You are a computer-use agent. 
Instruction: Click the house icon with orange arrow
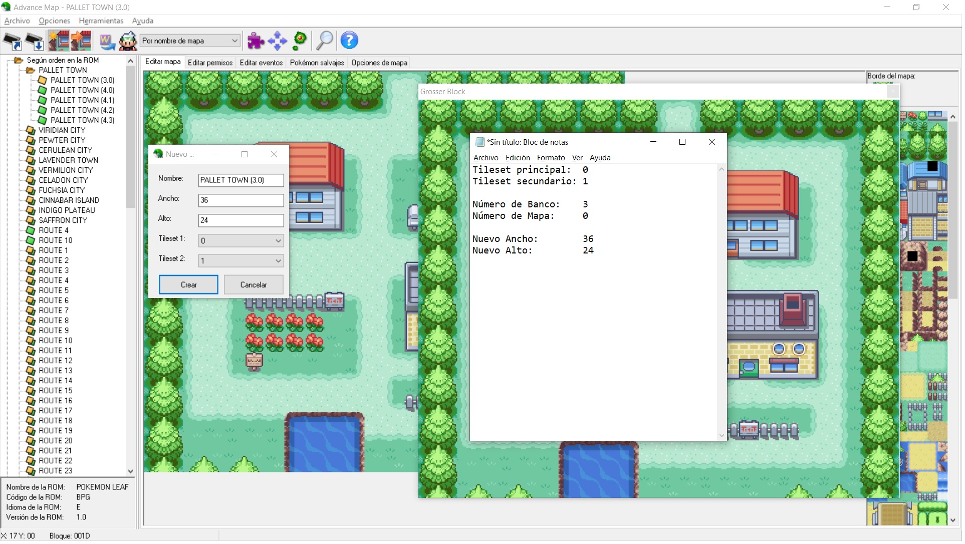[81, 41]
